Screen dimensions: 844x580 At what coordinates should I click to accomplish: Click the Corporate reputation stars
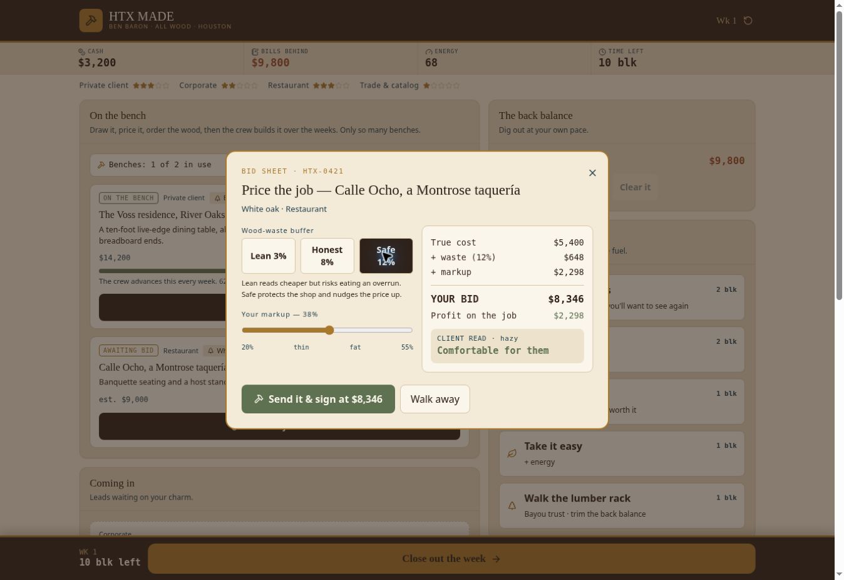click(x=239, y=86)
